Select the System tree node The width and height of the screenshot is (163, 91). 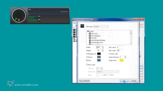[x=91, y=31]
